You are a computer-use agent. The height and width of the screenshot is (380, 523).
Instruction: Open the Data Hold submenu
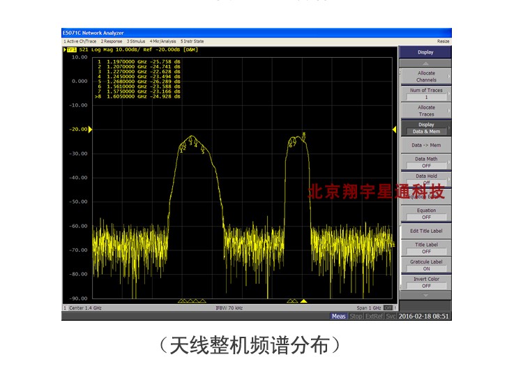[425, 179]
